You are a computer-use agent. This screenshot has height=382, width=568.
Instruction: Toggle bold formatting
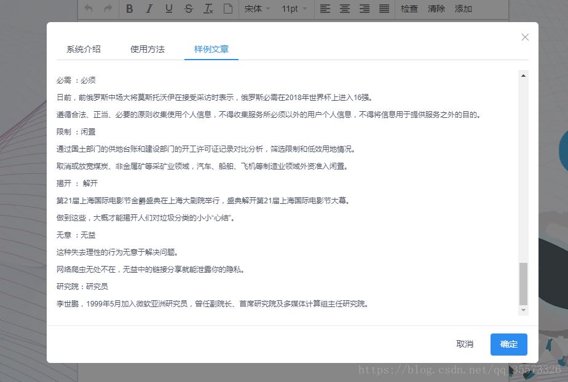click(130, 9)
